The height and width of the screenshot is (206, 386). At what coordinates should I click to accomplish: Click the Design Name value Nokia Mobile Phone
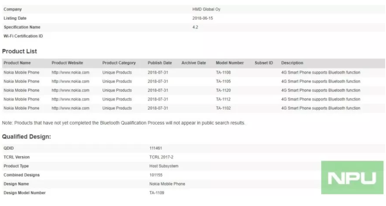[x=167, y=184]
